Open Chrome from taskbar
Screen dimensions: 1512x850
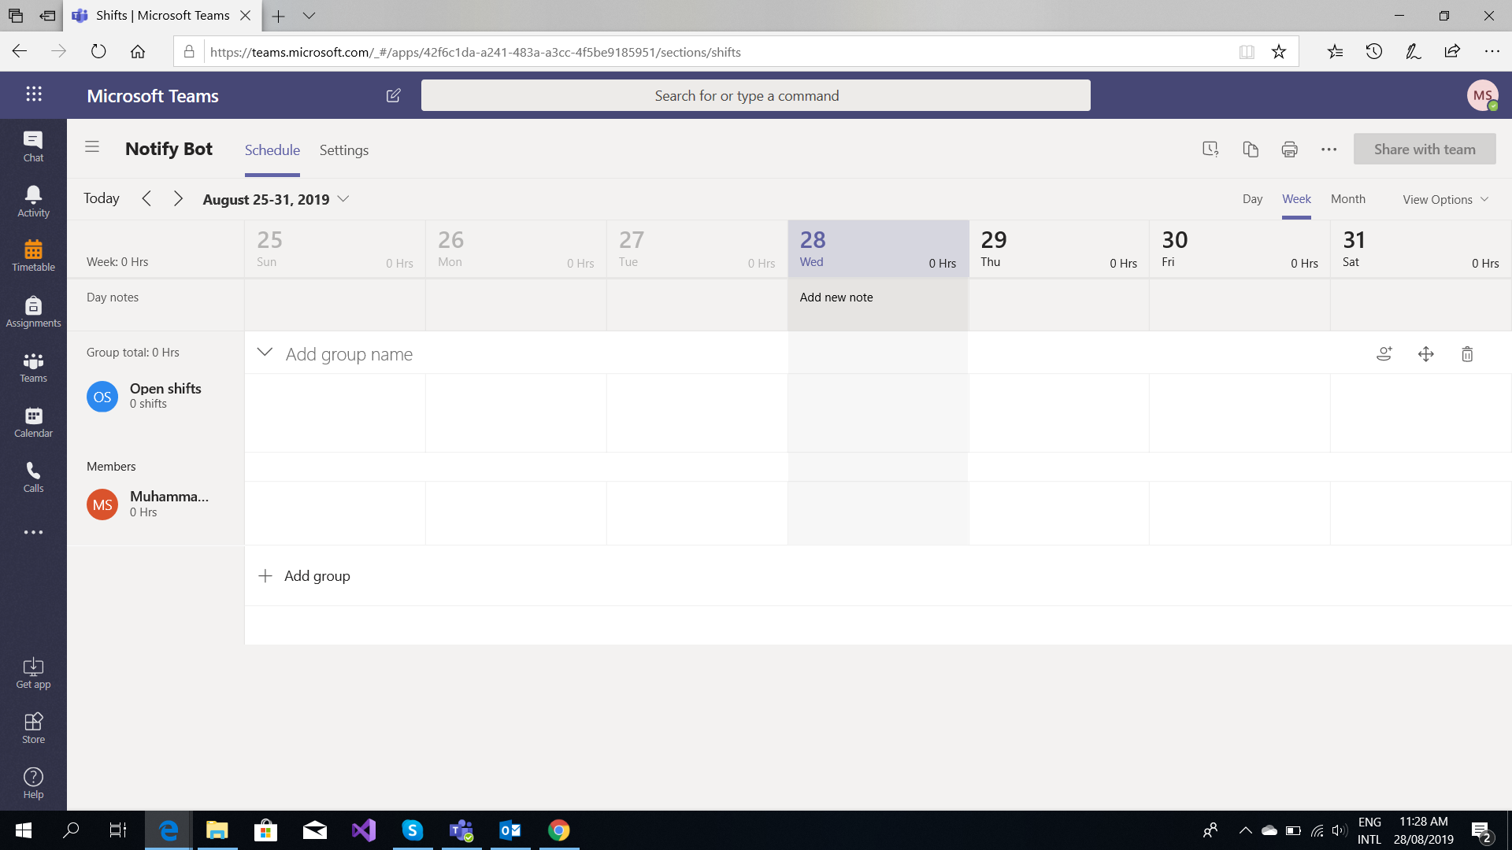[x=558, y=830]
